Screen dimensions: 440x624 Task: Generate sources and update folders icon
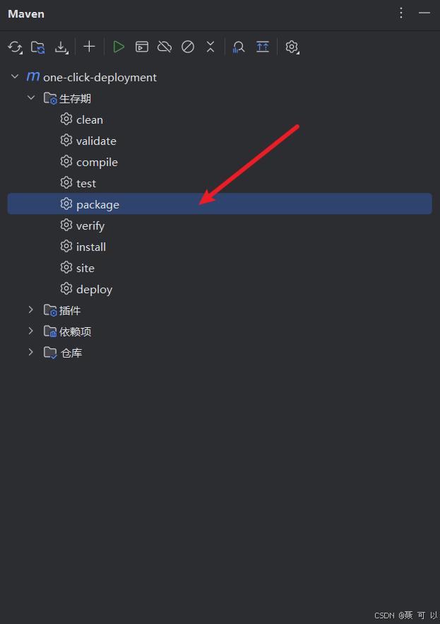(38, 47)
